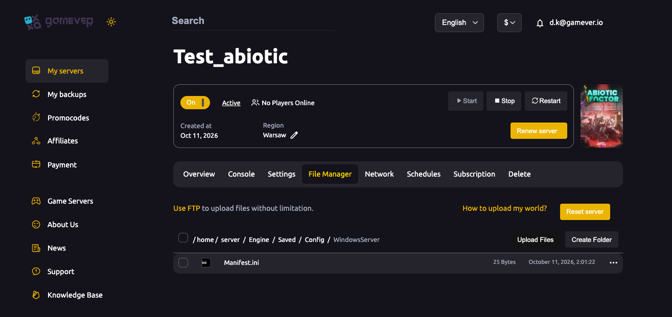Image resolution: width=672 pixels, height=317 pixels.
Task: Click the Create Folder button
Action: pos(592,239)
